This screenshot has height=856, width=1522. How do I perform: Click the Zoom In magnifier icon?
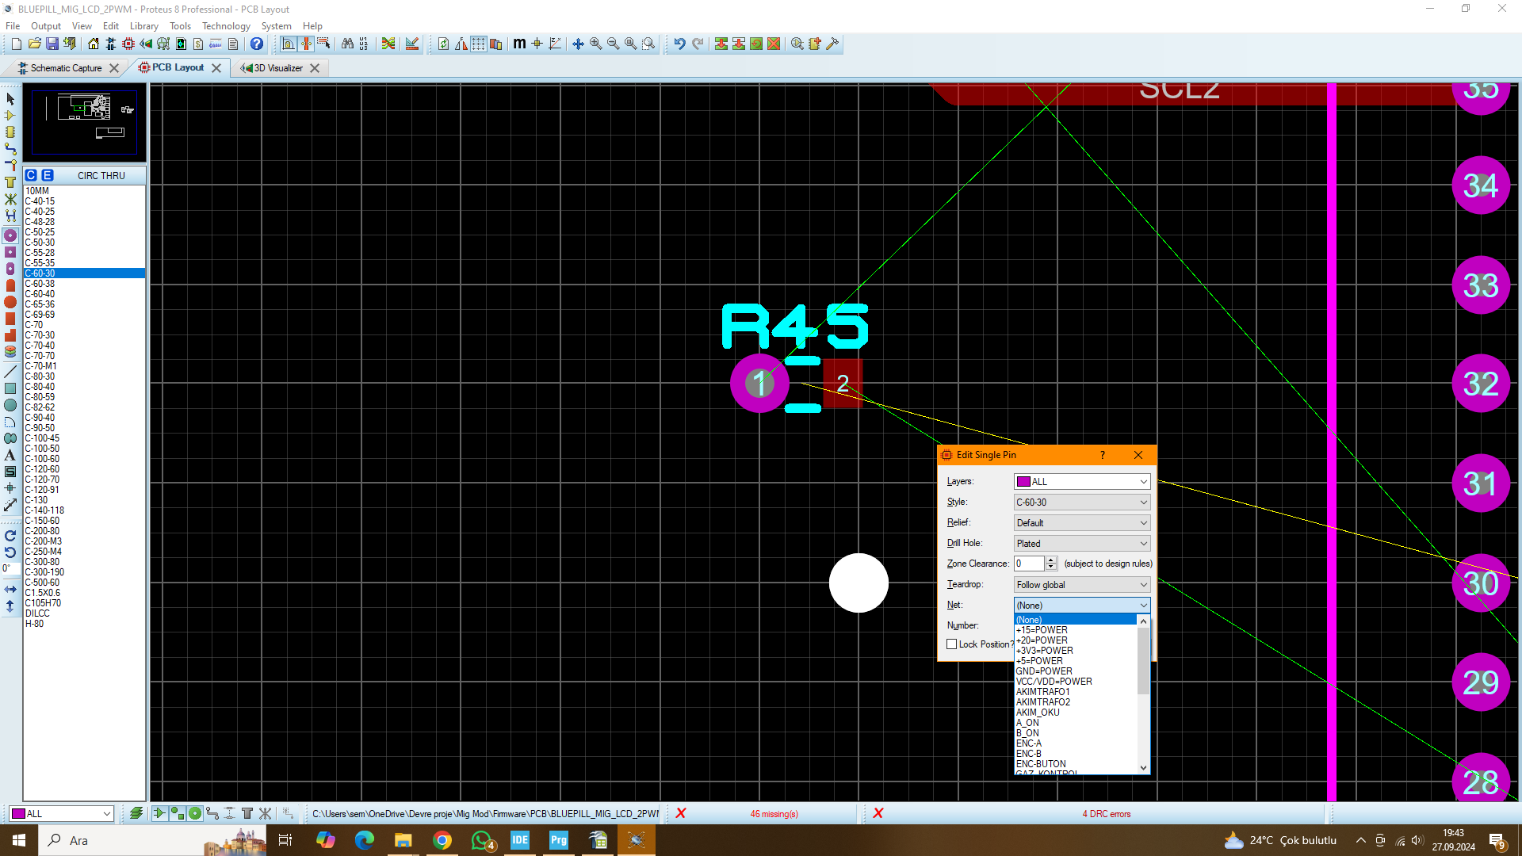595,44
